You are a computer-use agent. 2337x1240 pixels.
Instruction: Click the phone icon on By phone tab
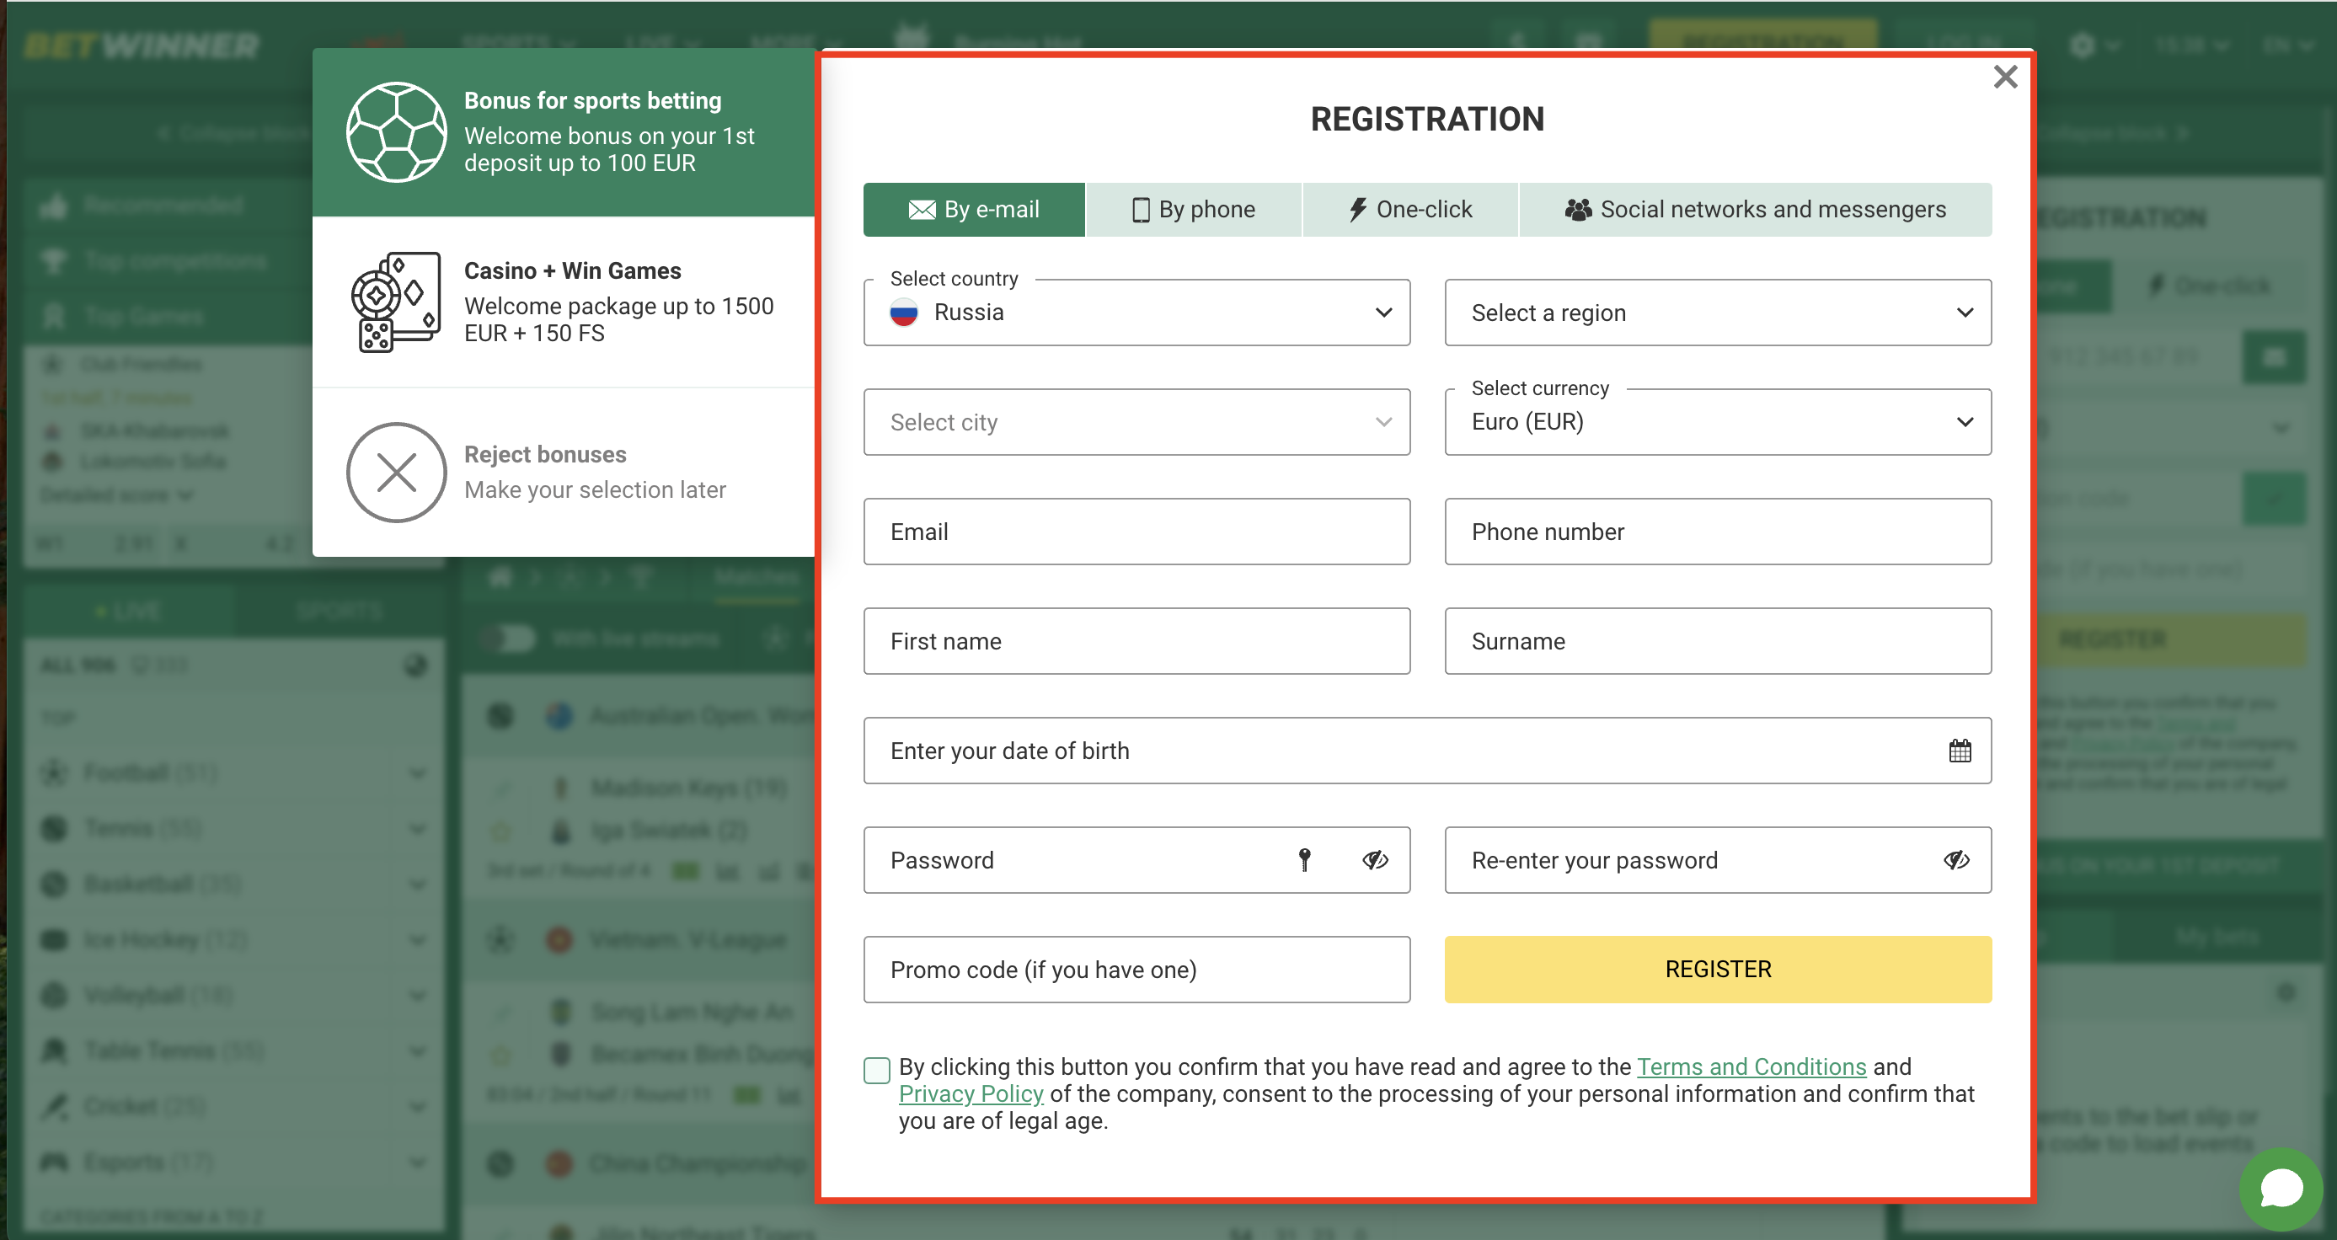tap(1141, 211)
